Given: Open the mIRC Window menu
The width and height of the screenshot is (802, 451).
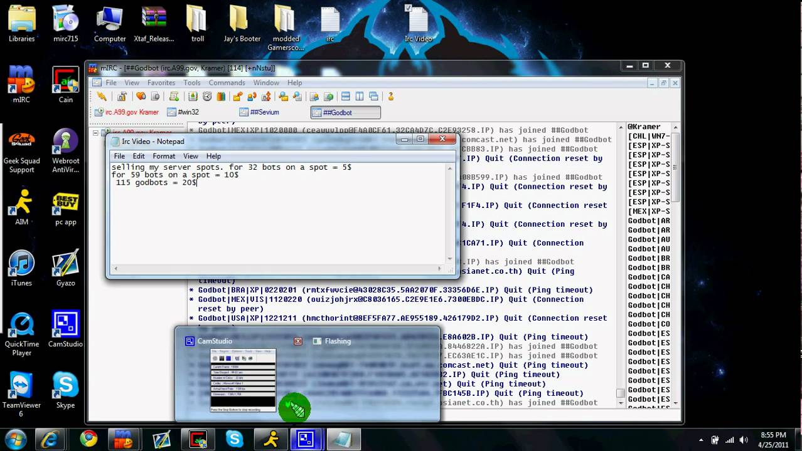Looking at the screenshot, I should pyautogui.click(x=266, y=83).
